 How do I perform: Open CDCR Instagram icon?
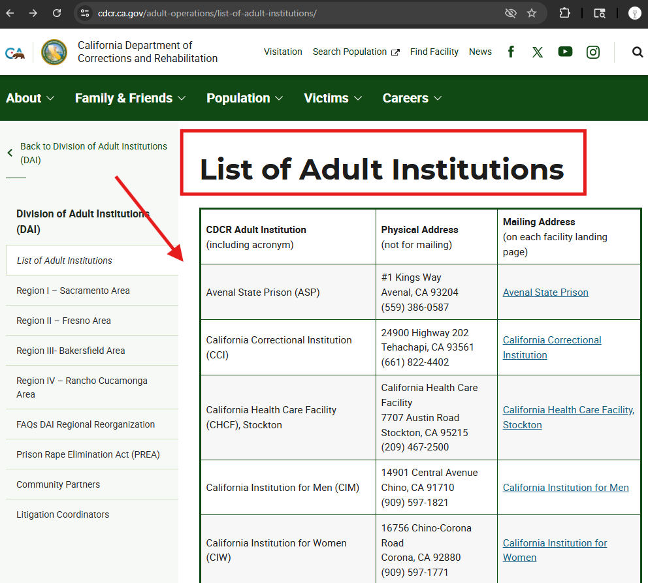coord(593,52)
